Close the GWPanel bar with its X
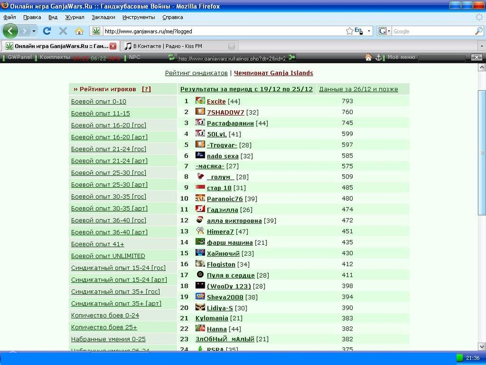This screenshot has width=486, height=365. 477,58
